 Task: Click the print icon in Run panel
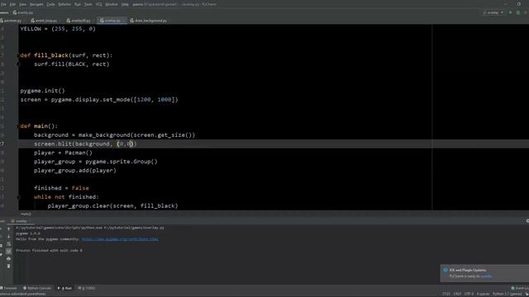point(9,258)
